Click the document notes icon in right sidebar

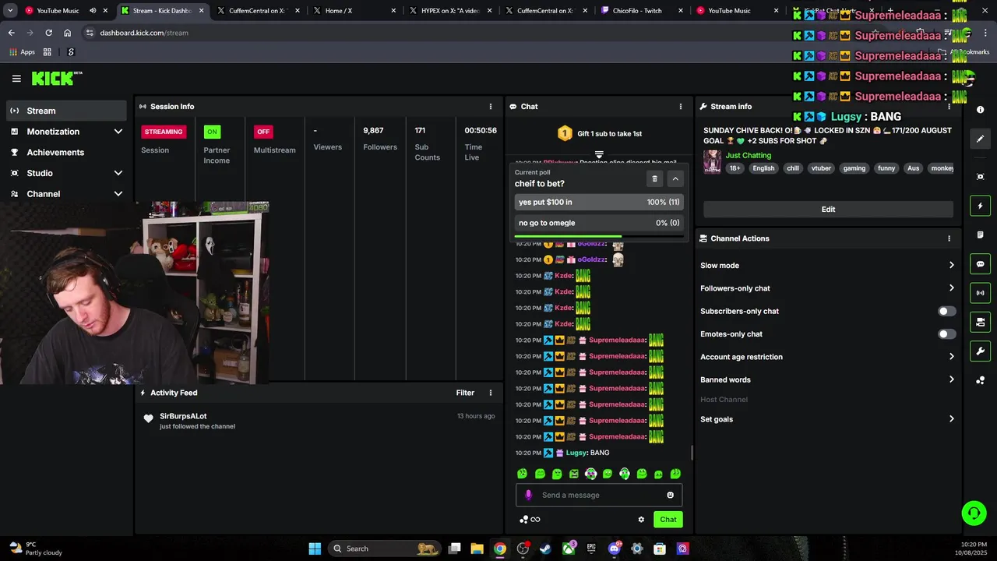pyautogui.click(x=981, y=235)
